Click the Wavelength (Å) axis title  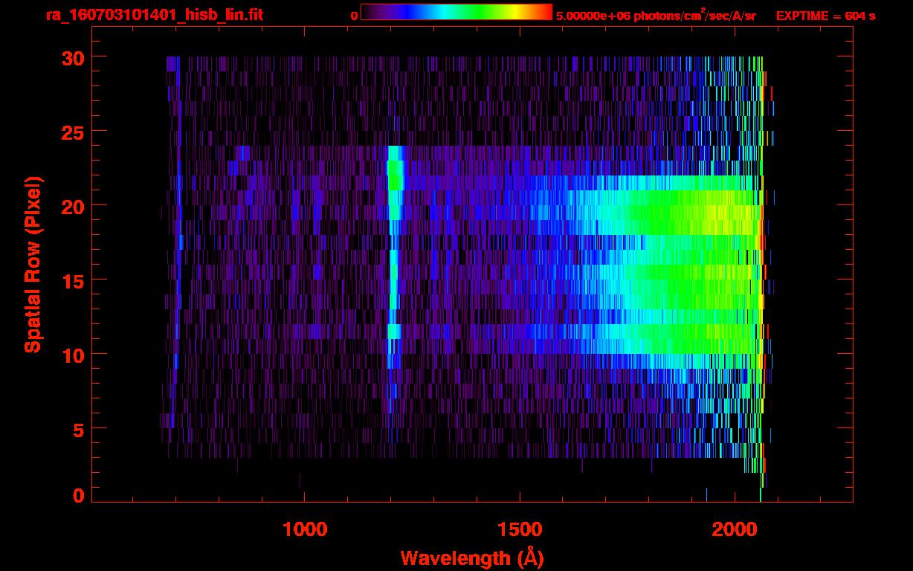[x=471, y=558]
